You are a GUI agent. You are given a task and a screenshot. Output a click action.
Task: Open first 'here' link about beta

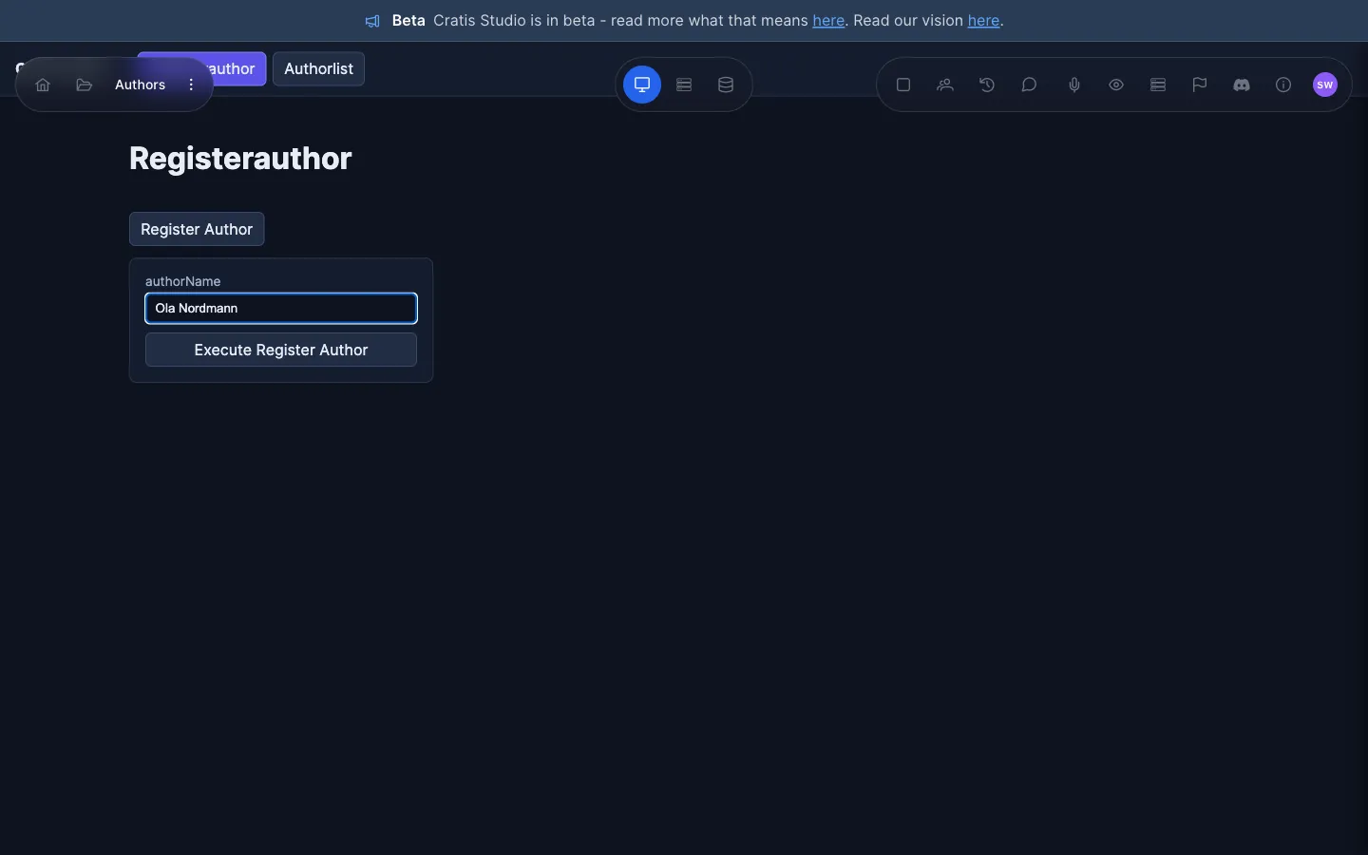(828, 21)
